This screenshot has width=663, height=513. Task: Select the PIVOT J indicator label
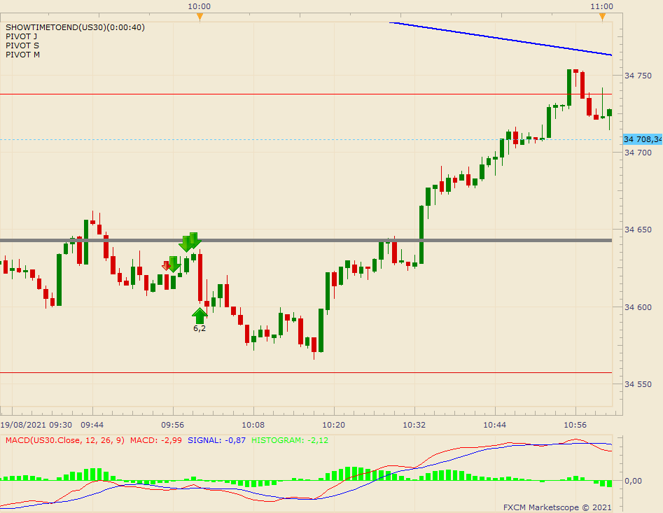coord(22,37)
